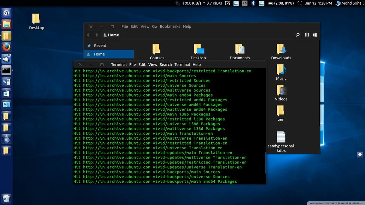Open the battery indicator (2:08, 81%)
Viewport: 365px width, 205px height.
(280, 3)
